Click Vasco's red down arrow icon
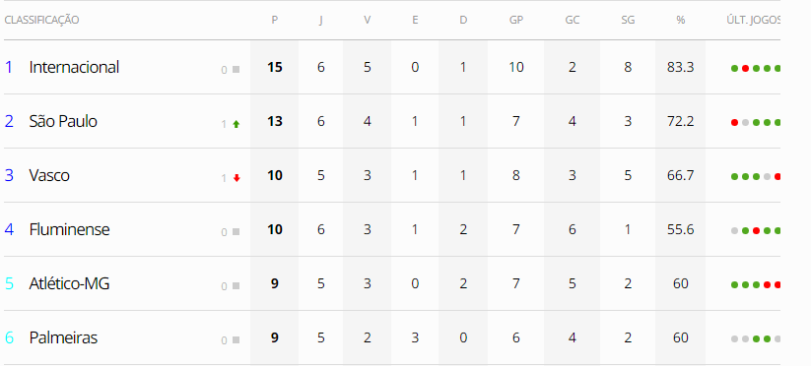The width and height of the screenshot is (811, 366). pos(237,178)
